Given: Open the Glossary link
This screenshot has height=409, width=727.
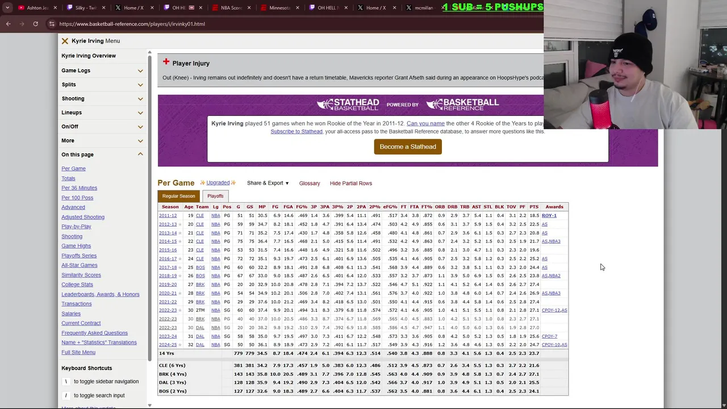Looking at the screenshot, I should [310, 183].
